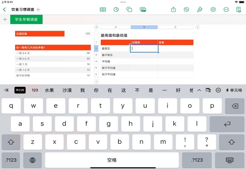Image resolution: width=246 pixels, height=170 pixels.
Task: Open the organize and filter options
Action: (213, 10)
